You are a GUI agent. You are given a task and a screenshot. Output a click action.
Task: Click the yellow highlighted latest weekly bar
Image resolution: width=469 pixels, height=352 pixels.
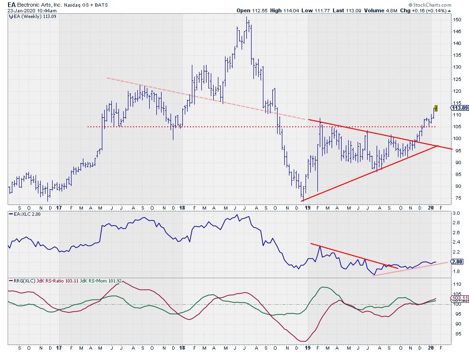436,108
